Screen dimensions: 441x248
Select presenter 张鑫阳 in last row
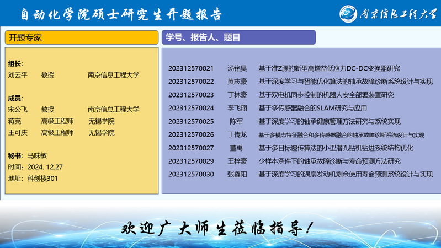[x=237, y=174]
